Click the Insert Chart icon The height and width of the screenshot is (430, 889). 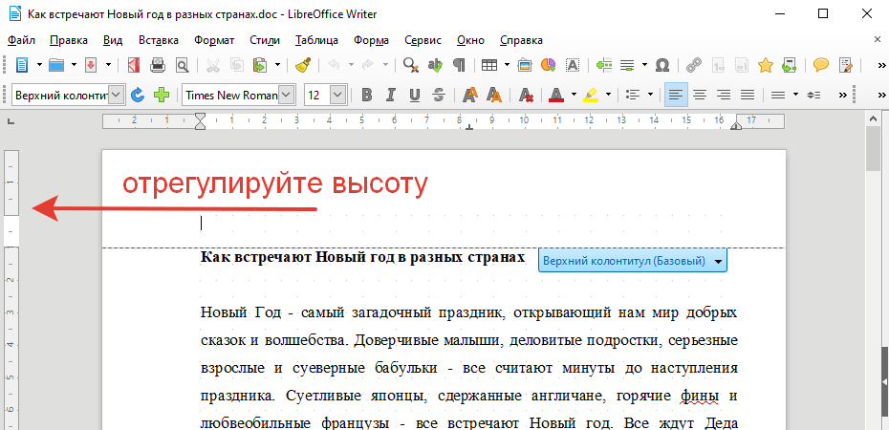click(x=548, y=65)
